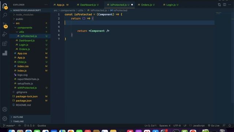
Task: Change the UTF-8 encoding setting
Action: point(177,125)
